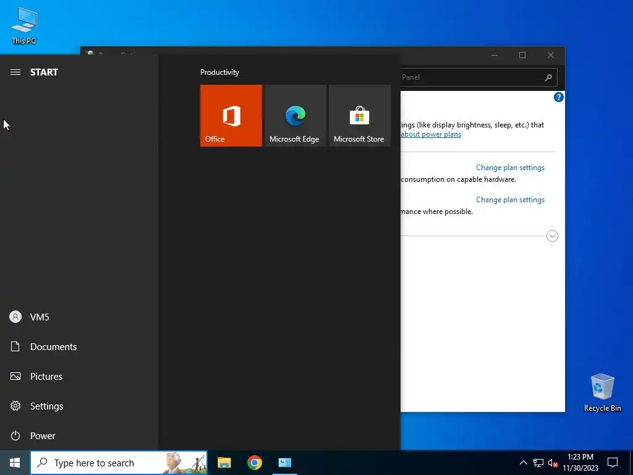Click the search magnifier in Control Panel

pos(548,77)
